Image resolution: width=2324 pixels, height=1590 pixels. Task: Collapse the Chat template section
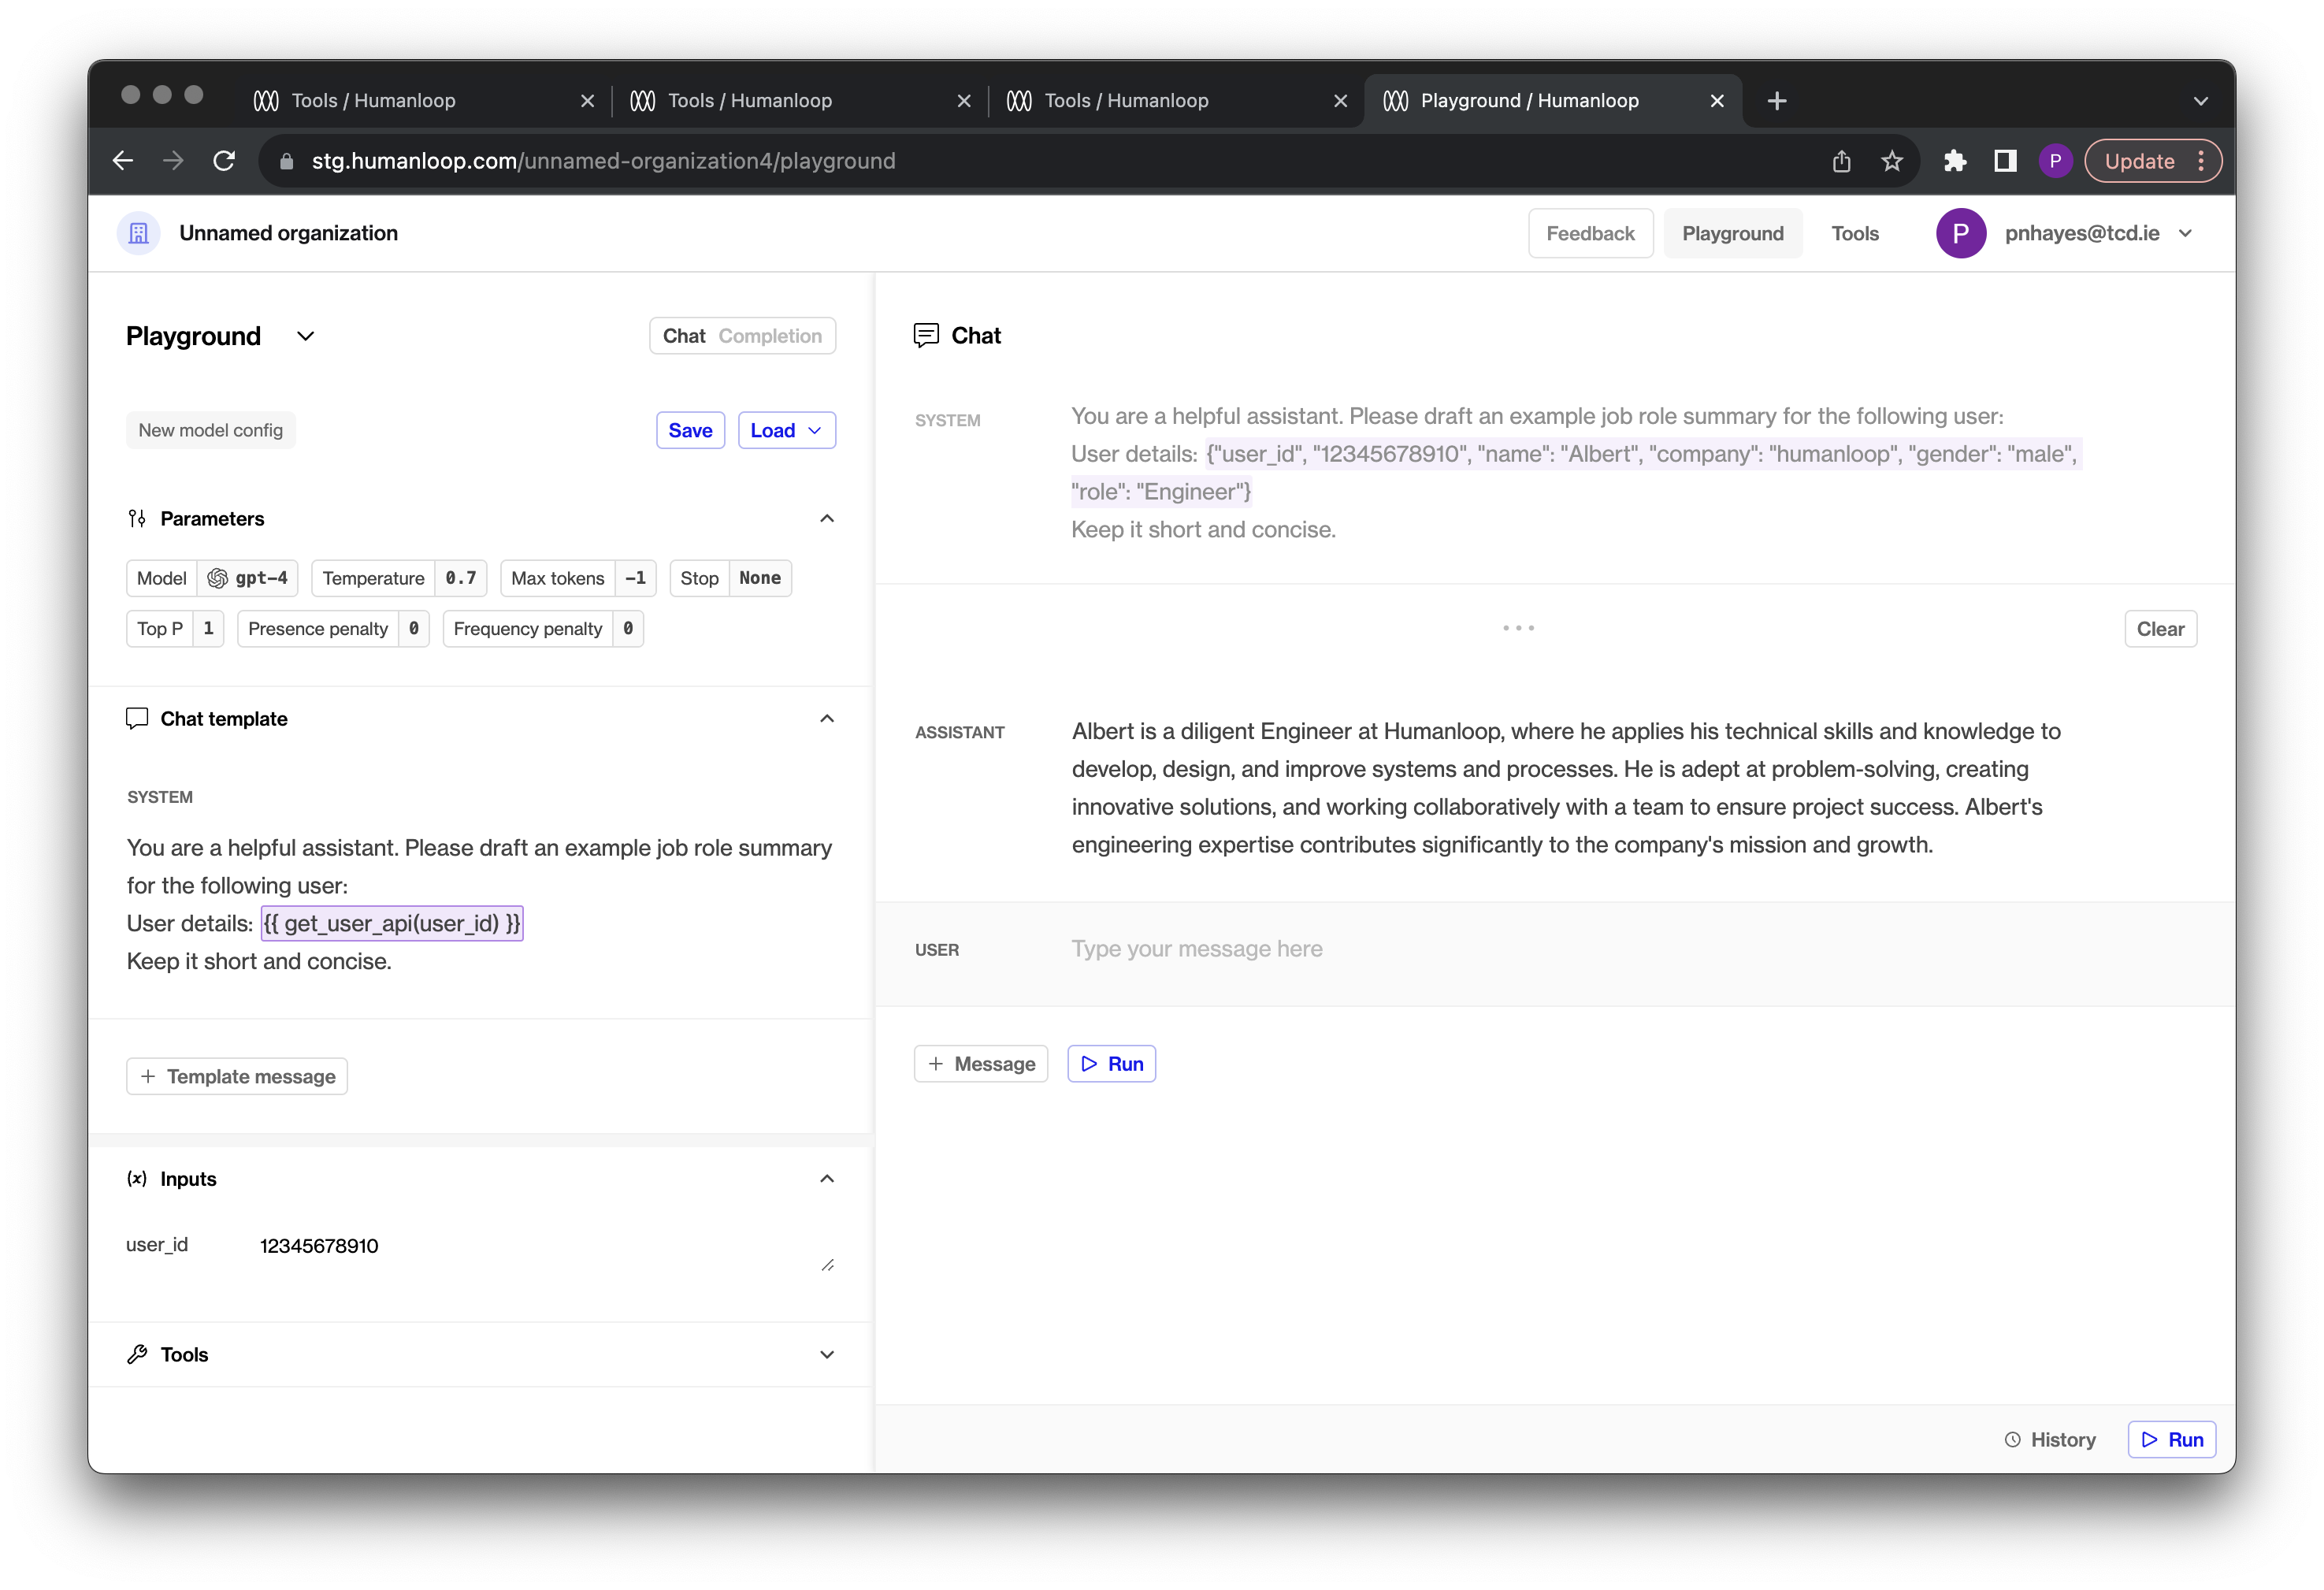point(827,718)
